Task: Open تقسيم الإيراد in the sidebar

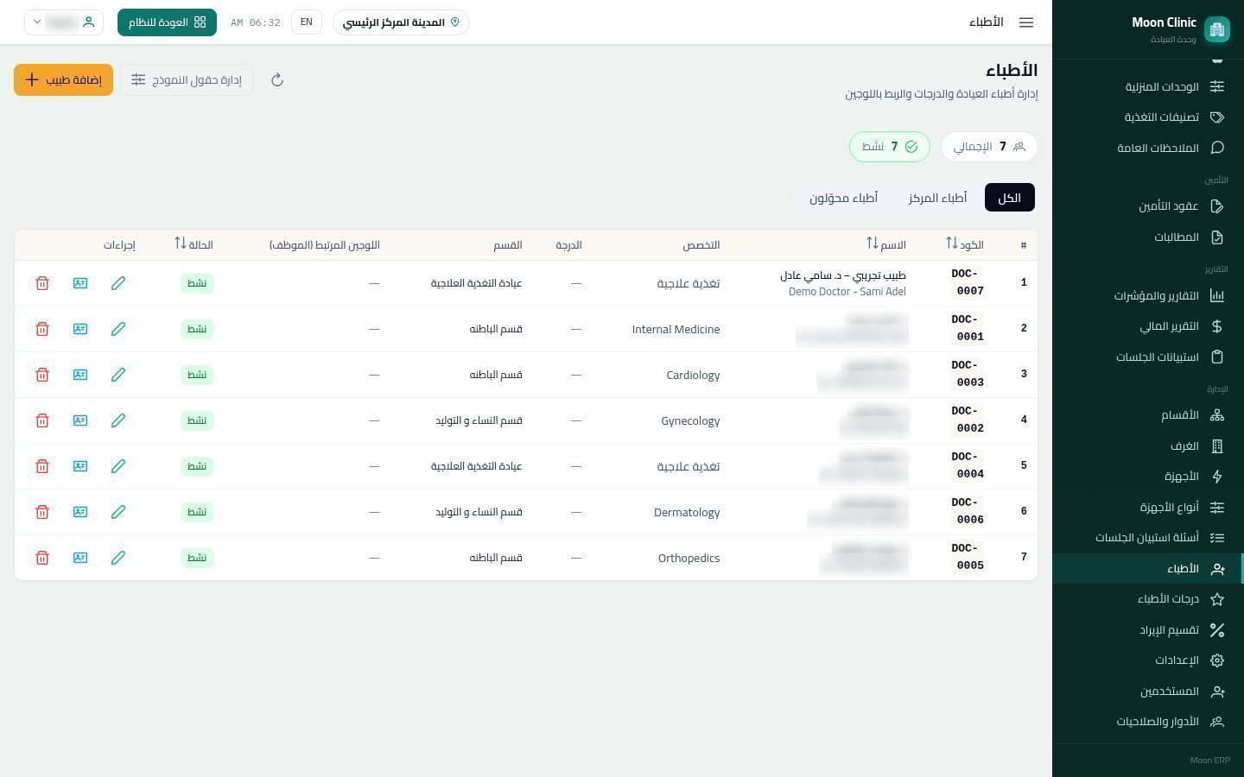Action: coord(1147,630)
